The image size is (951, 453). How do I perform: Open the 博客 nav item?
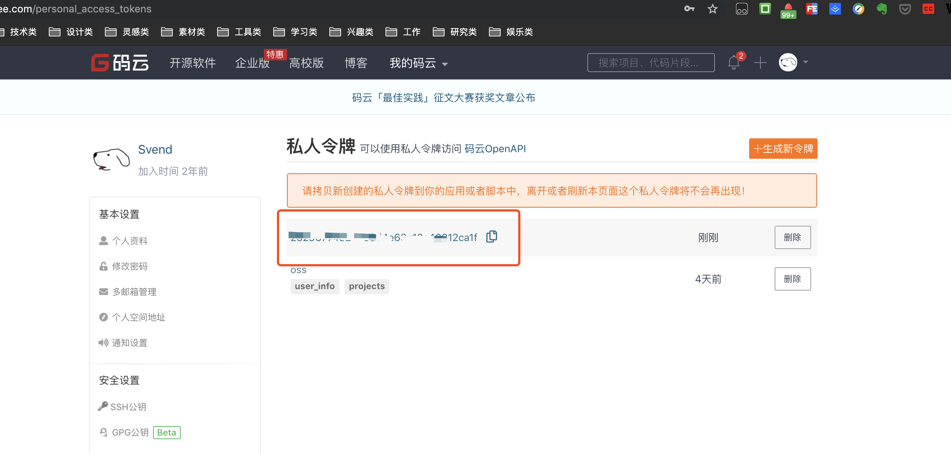pos(356,63)
